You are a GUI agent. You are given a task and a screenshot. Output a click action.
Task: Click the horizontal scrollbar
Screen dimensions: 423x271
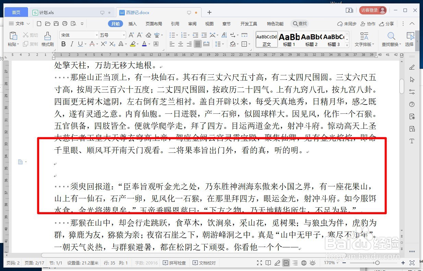click(219, 255)
